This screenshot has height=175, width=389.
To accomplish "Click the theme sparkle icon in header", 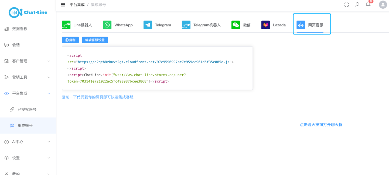I will coord(357,4).
